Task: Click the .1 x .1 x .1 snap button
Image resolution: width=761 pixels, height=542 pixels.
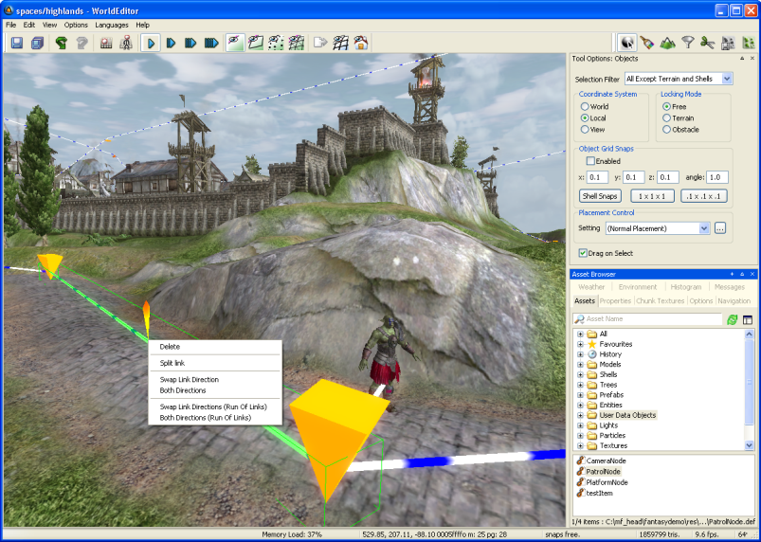Action: (704, 196)
